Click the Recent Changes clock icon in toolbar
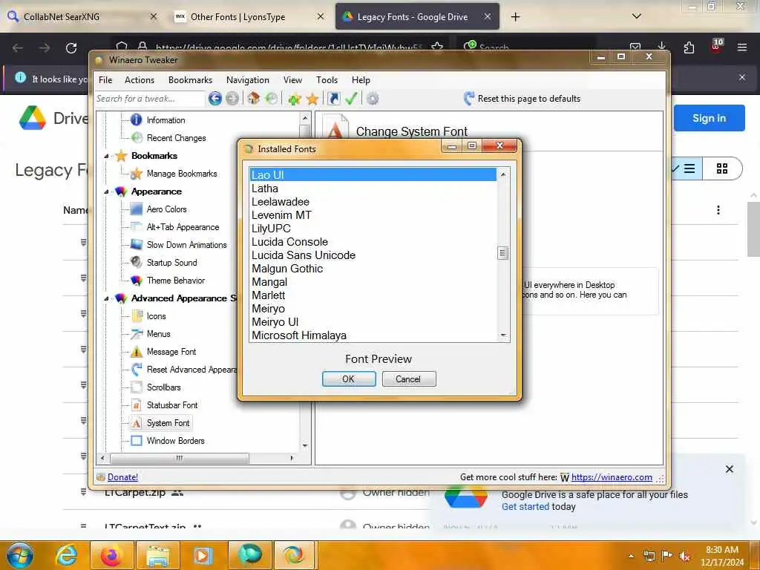The height and width of the screenshot is (570, 760). coord(272,99)
